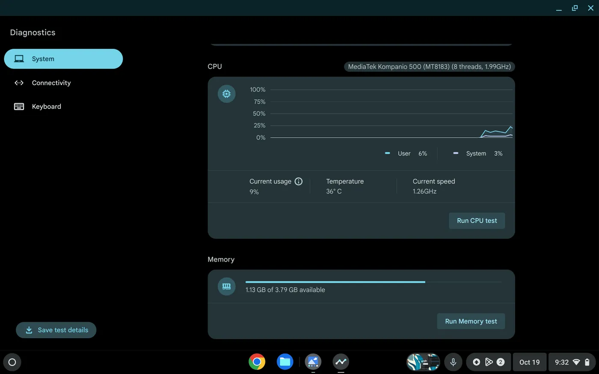Click the laptop icon beside System
Screen dimensions: 599x374
19,59
